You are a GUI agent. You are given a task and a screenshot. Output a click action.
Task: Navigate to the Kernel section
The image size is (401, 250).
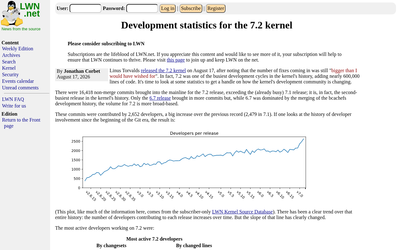[x=9, y=68]
